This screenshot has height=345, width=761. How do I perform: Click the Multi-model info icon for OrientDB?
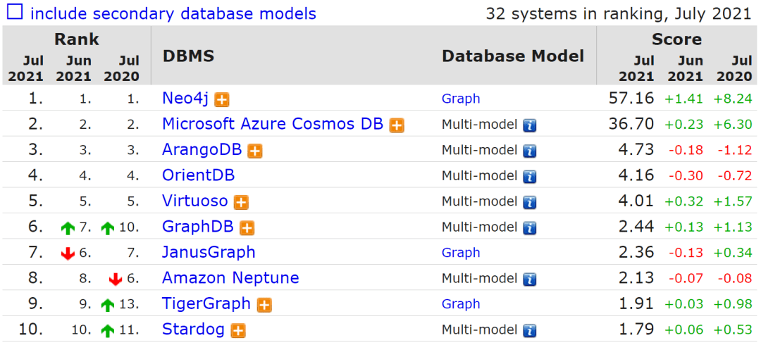[x=529, y=177]
